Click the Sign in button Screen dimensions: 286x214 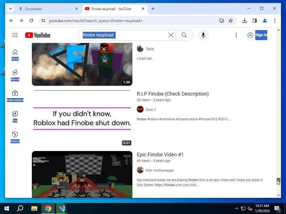coord(258,35)
